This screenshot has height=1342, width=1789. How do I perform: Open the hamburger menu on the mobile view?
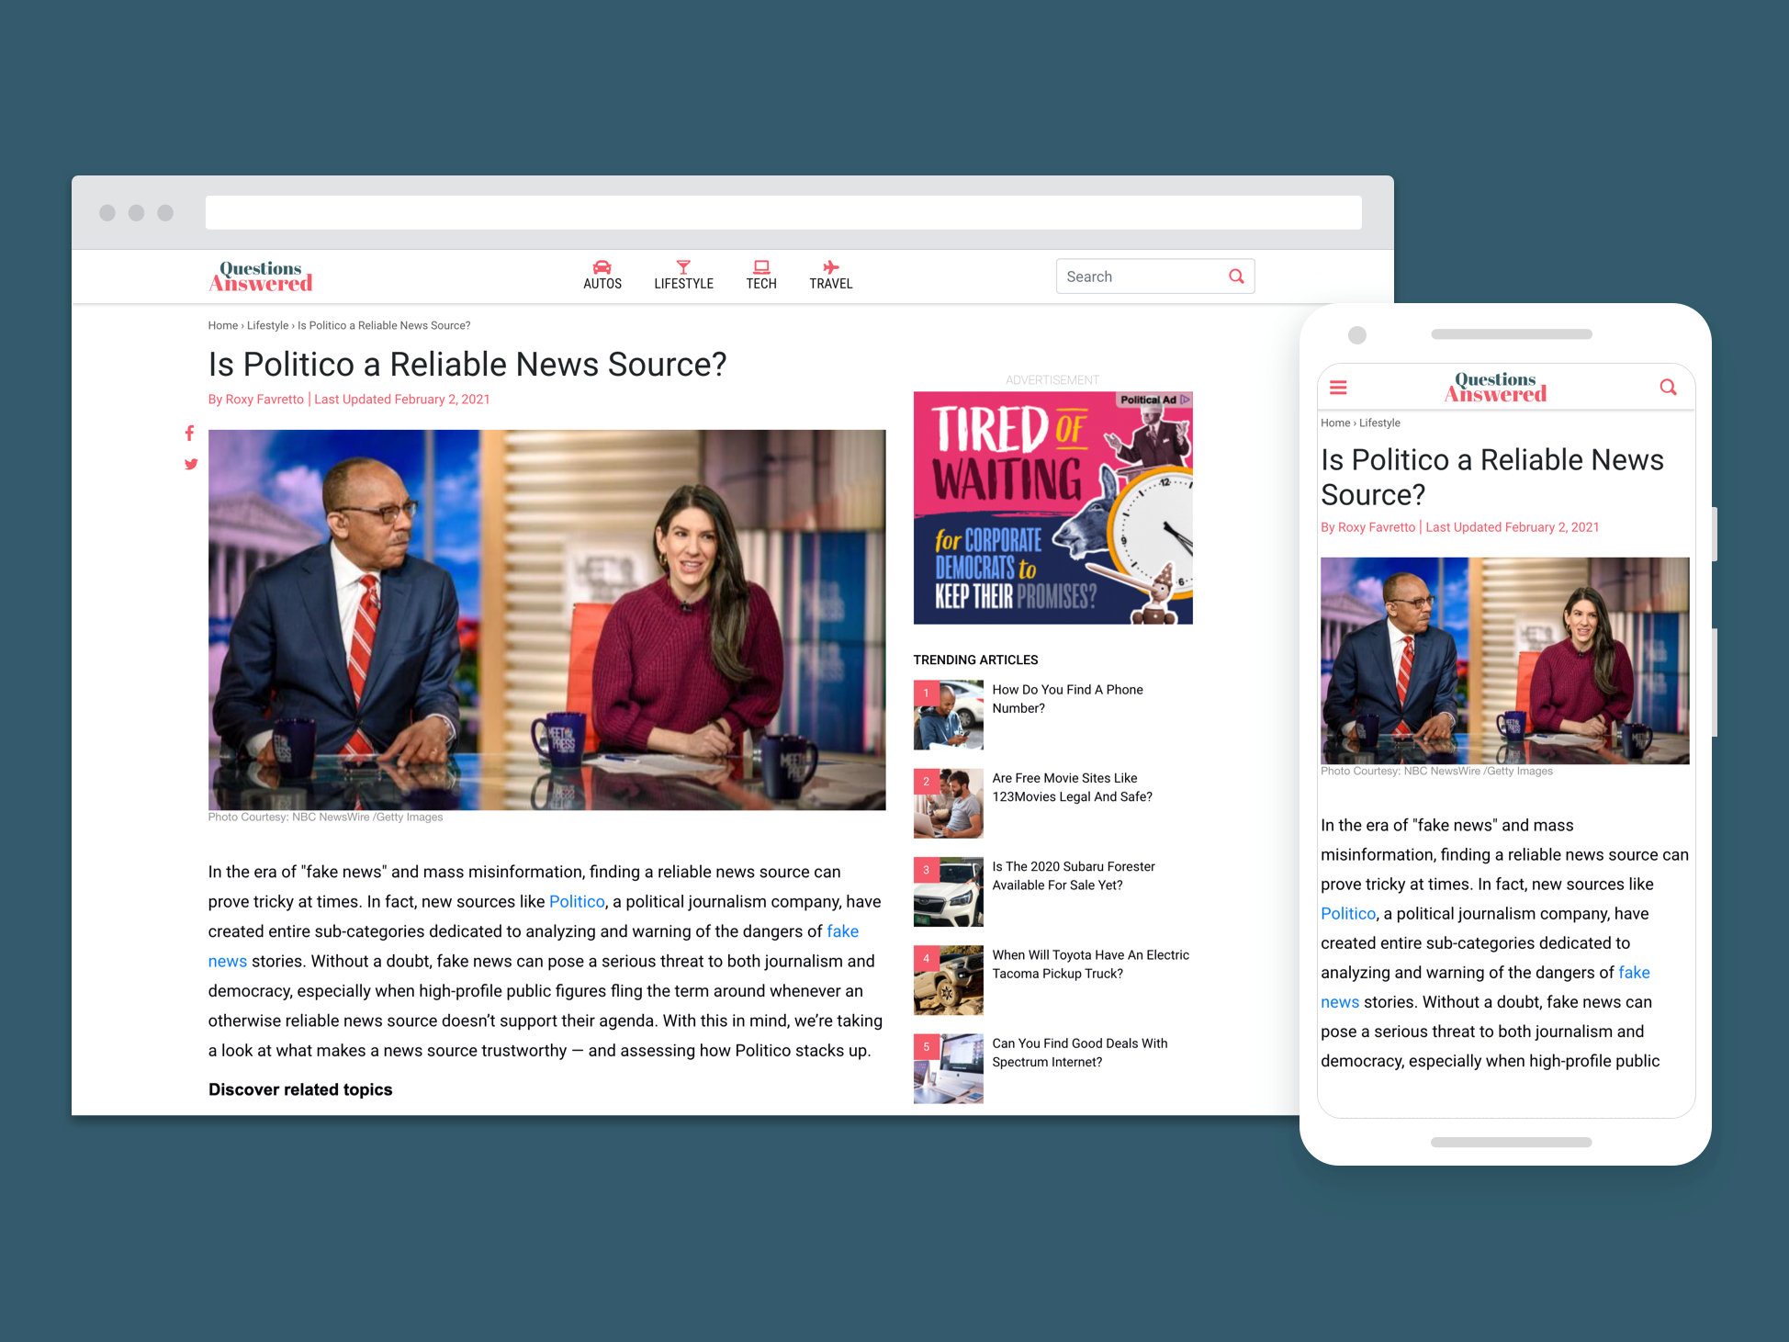[1338, 388]
